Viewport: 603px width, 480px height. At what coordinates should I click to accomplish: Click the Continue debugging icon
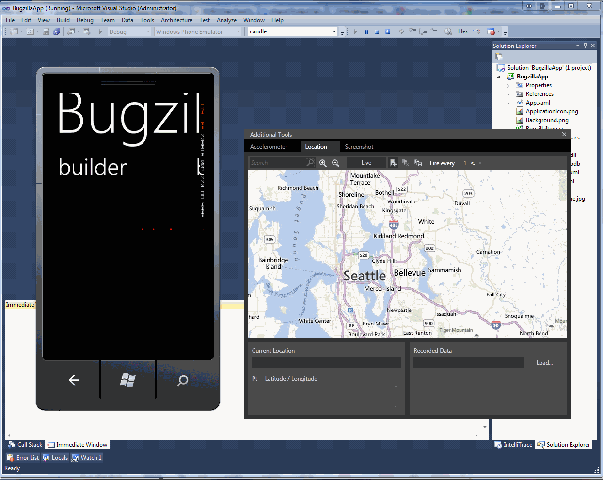[355, 31]
